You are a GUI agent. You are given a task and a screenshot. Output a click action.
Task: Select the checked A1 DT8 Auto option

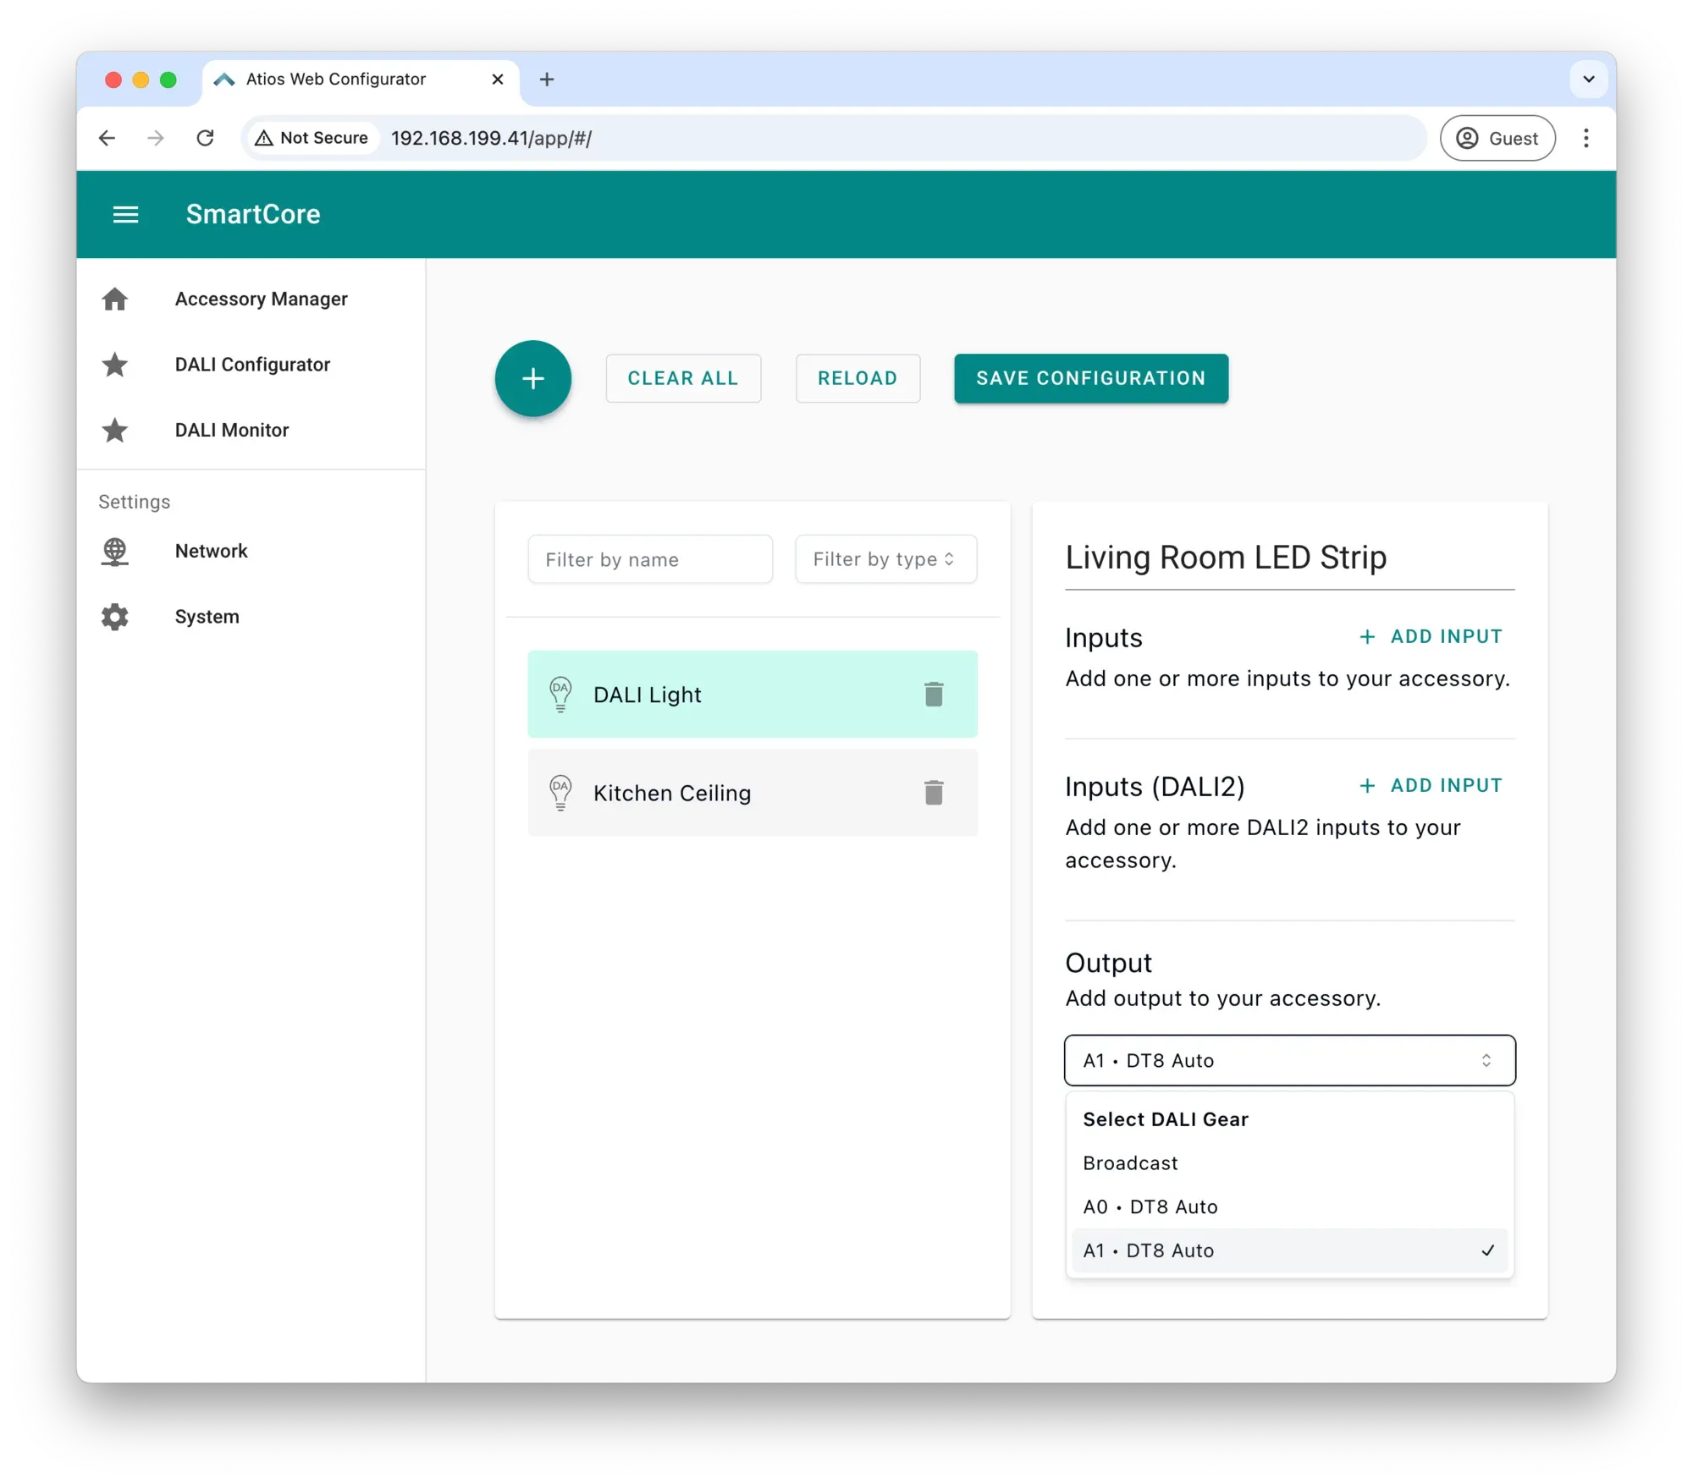pyautogui.click(x=1289, y=1251)
